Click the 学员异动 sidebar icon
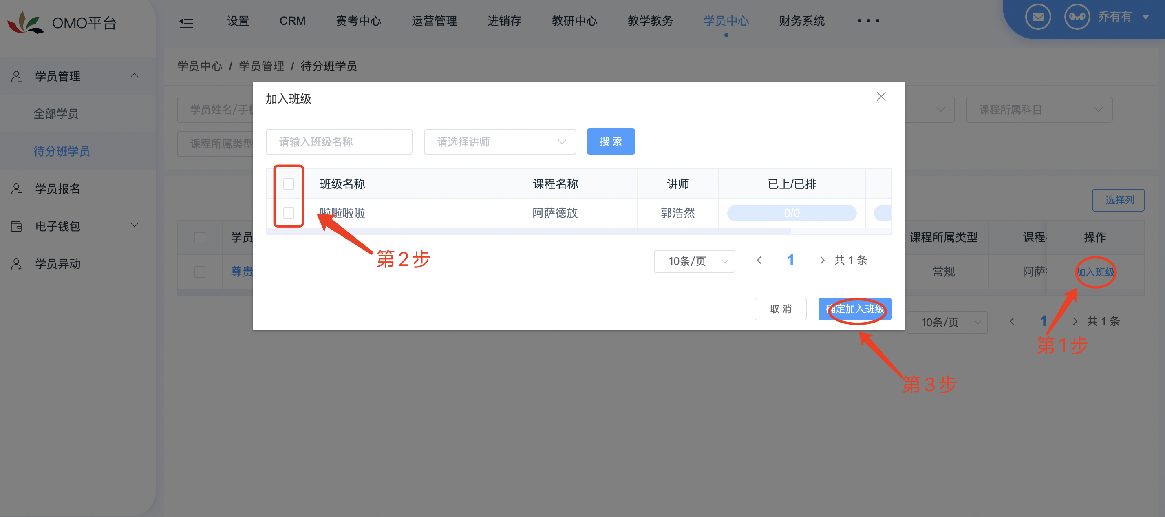This screenshot has height=517, width=1165. [x=17, y=264]
